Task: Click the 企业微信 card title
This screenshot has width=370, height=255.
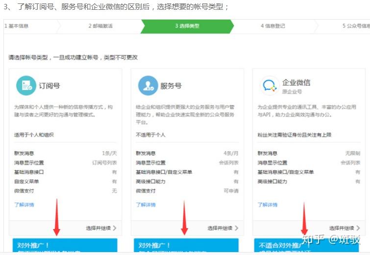Action: point(296,83)
